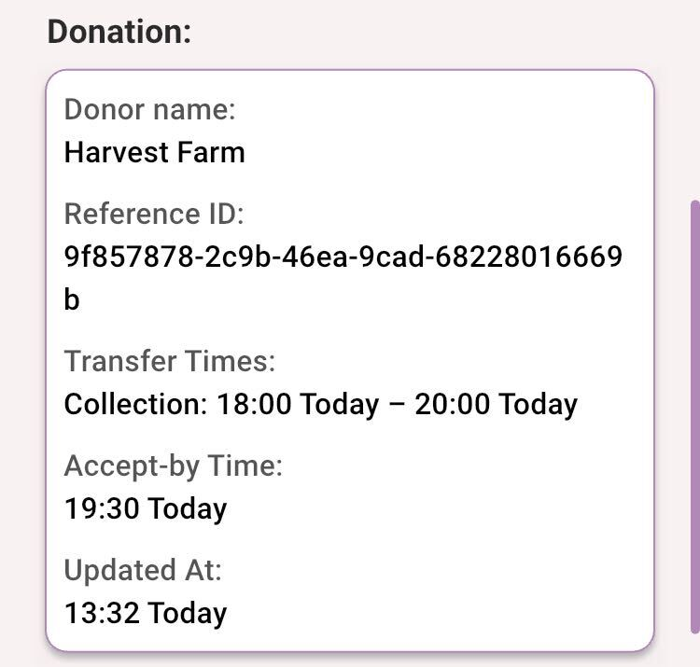Click the Donation section heading
Screen dimensions: 700x667
[x=119, y=32]
